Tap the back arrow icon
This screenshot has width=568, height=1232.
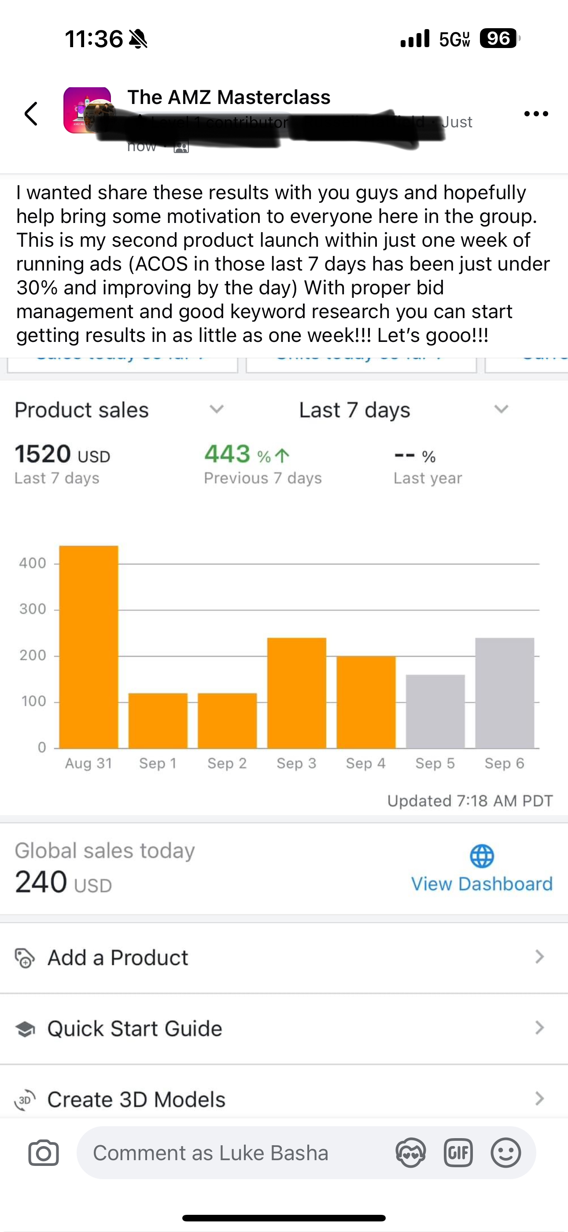click(31, 114)
